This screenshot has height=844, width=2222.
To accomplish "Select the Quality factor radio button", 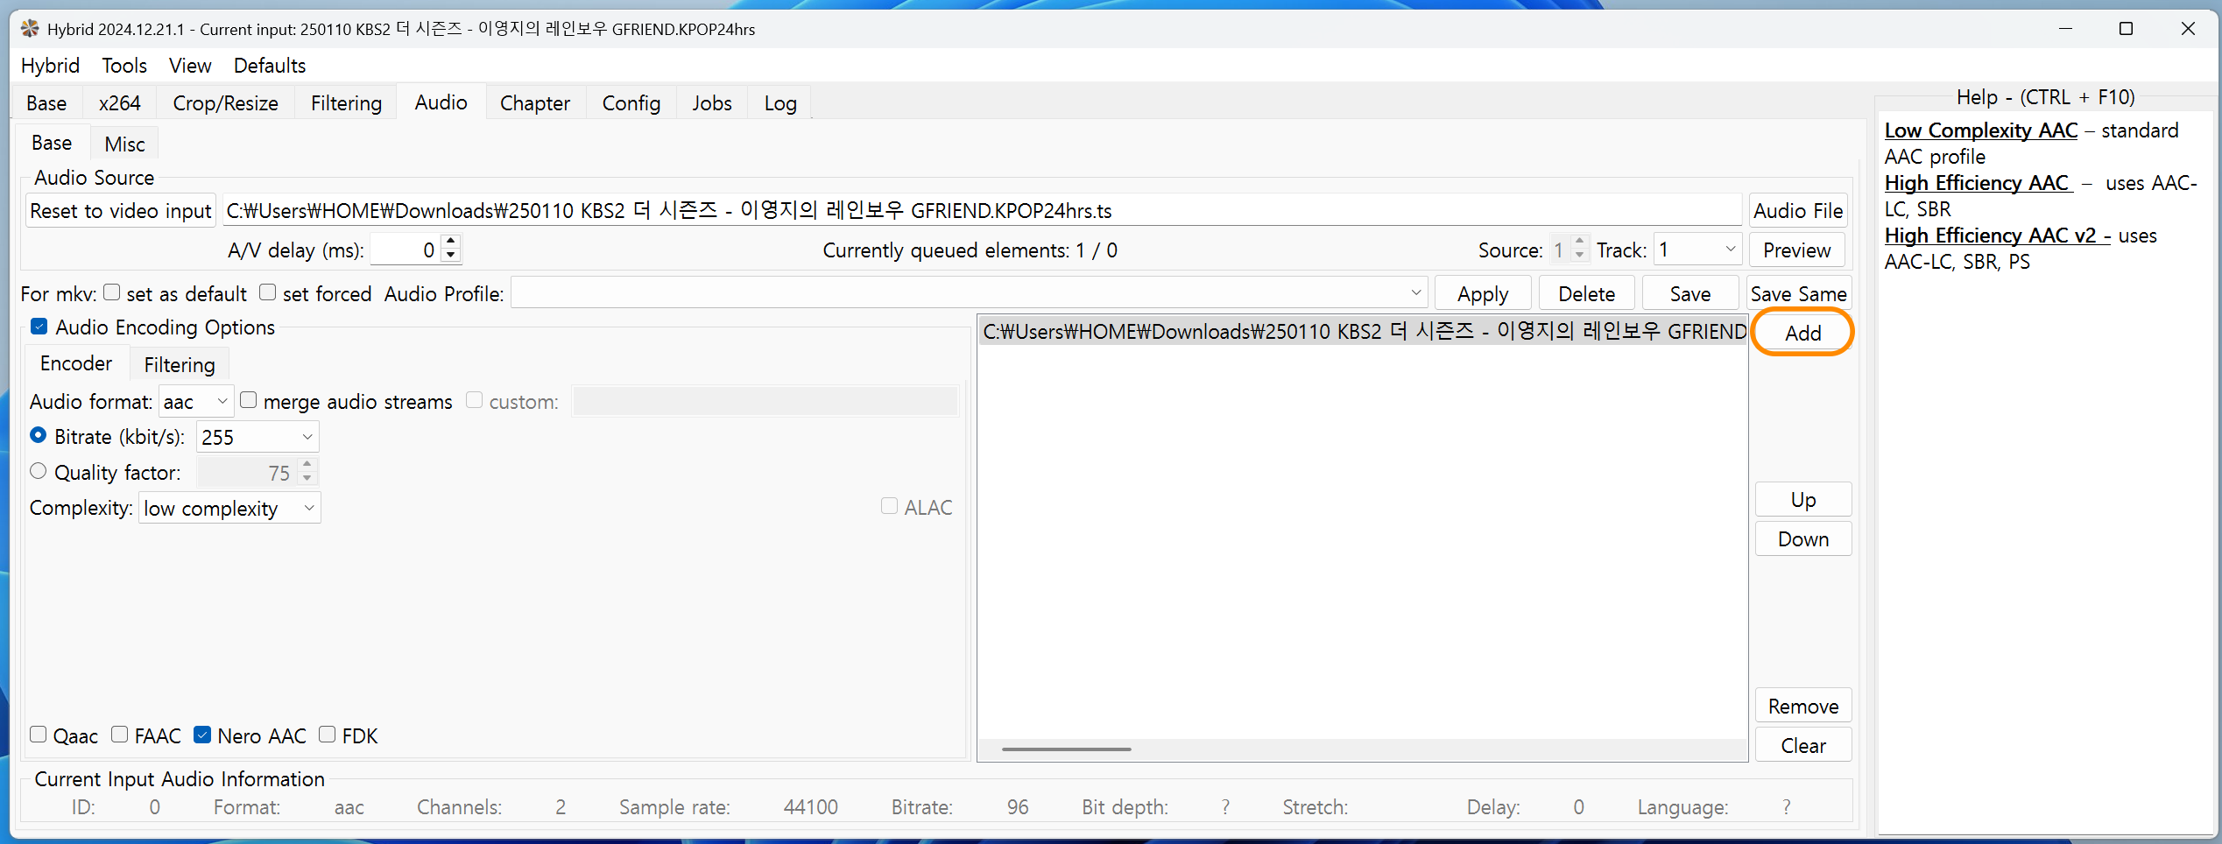I will click(x=38, y=471).
